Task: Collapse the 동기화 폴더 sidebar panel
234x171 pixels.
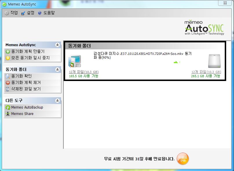Action: point(57,70)
